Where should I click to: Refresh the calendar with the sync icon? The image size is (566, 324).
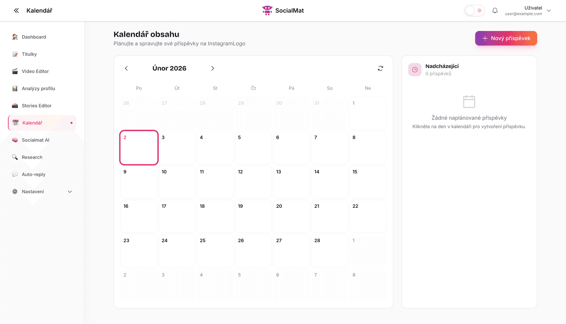[380, 68]
